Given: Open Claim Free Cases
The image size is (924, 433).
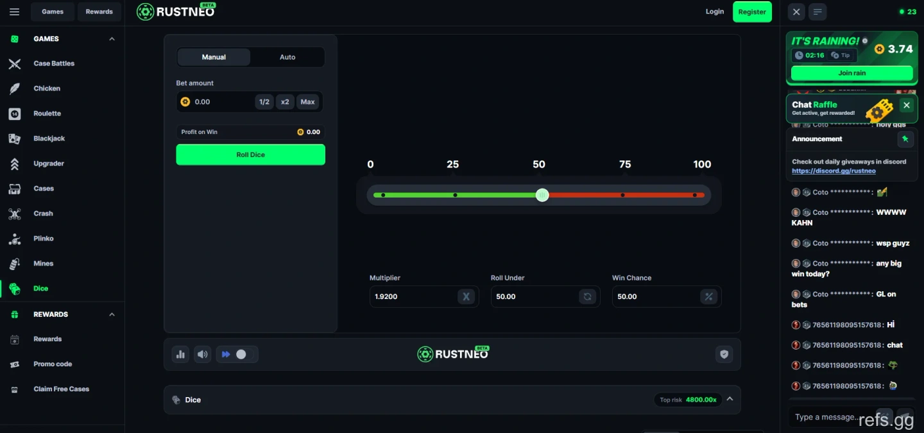Looking at the screenshot, I should [61, 389].
